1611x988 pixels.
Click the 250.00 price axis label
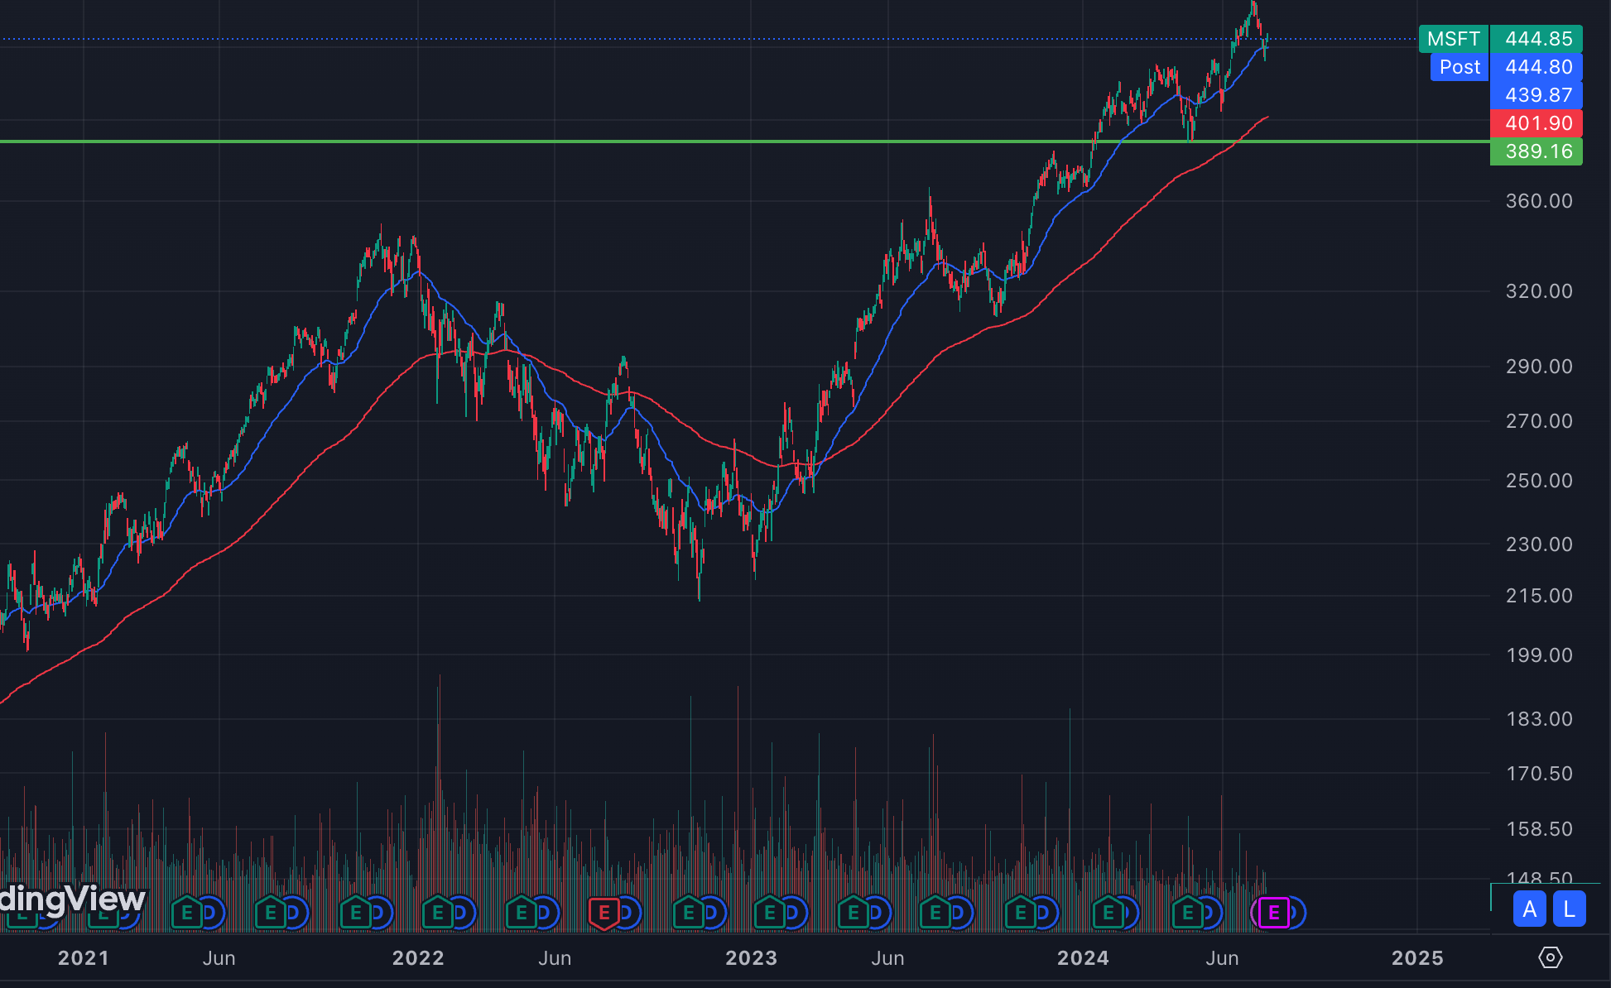(1539, 481)
